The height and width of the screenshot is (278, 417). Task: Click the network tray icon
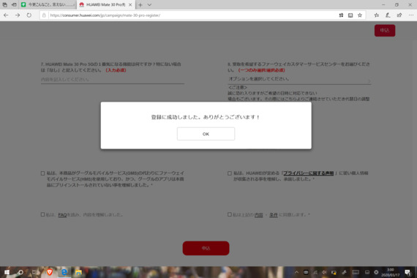tap(315, 272)
